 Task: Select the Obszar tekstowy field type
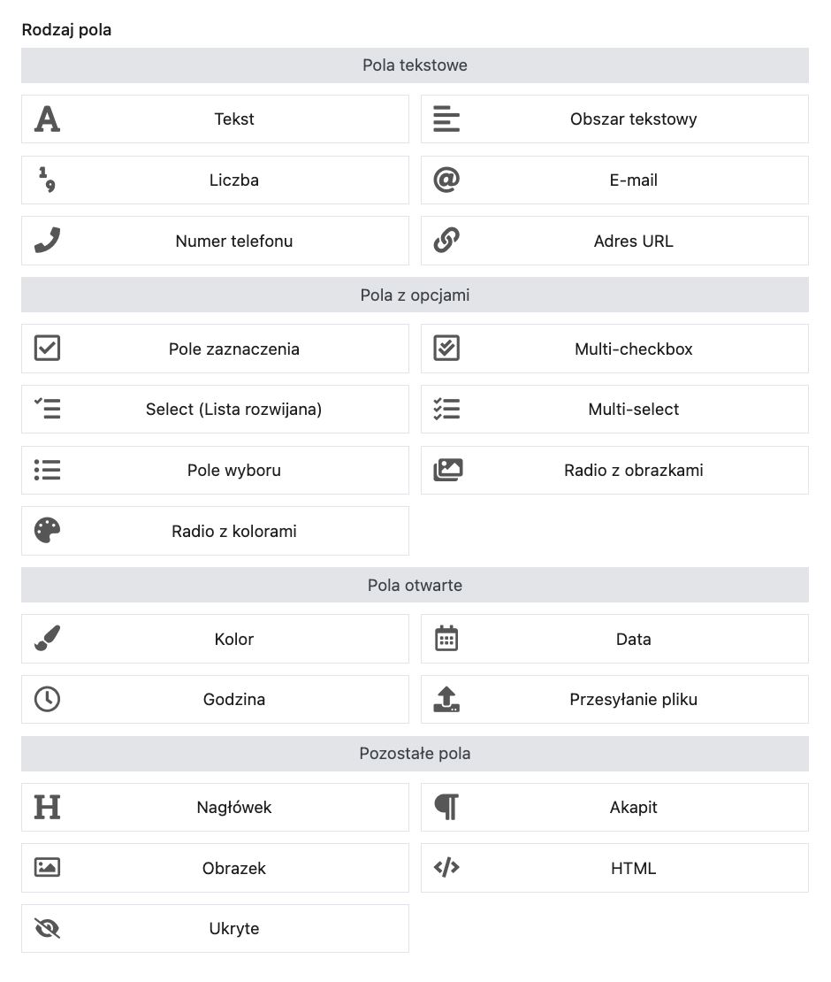pos(633,119)
